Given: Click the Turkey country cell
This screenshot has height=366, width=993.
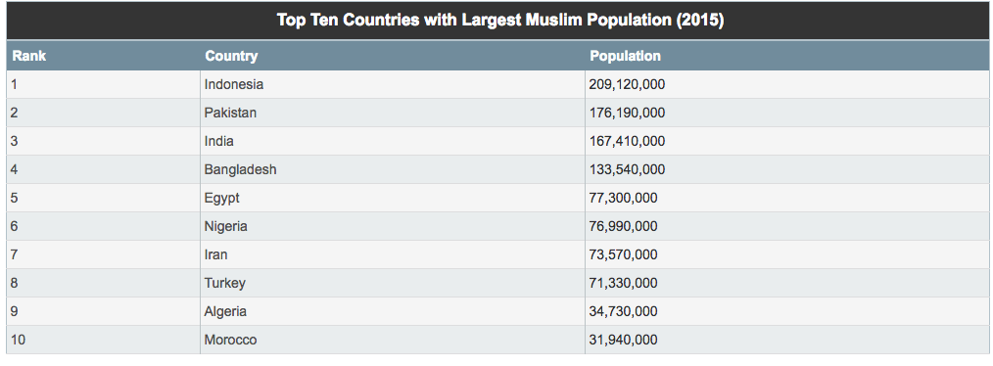Looking at the screenshot, I should pyautogui.click(x=225, y=283).
